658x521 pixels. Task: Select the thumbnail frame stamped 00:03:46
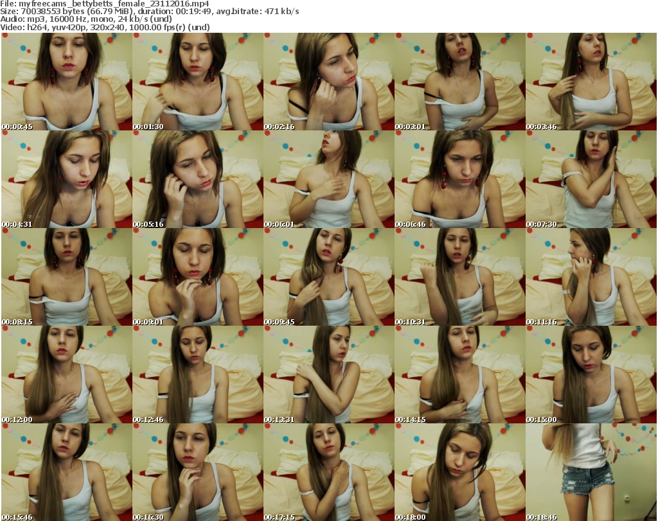coord(591,82)
